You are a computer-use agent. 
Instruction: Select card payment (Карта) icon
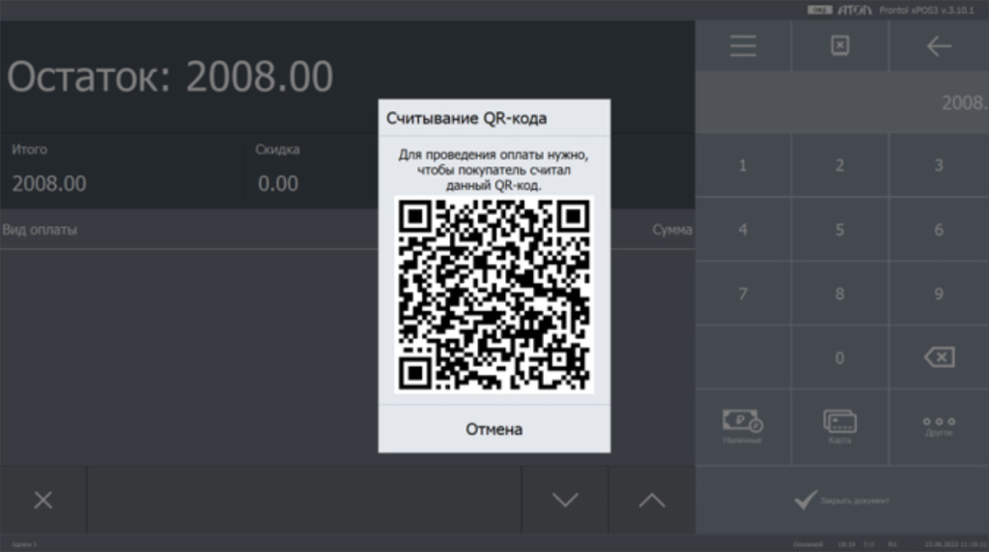point(839,426)
